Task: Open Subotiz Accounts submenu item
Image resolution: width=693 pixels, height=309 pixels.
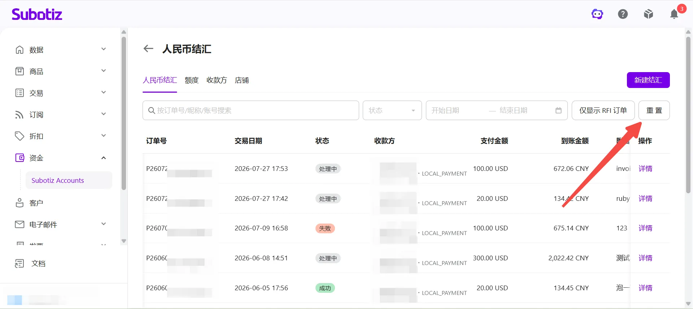Action: point(69,180)
